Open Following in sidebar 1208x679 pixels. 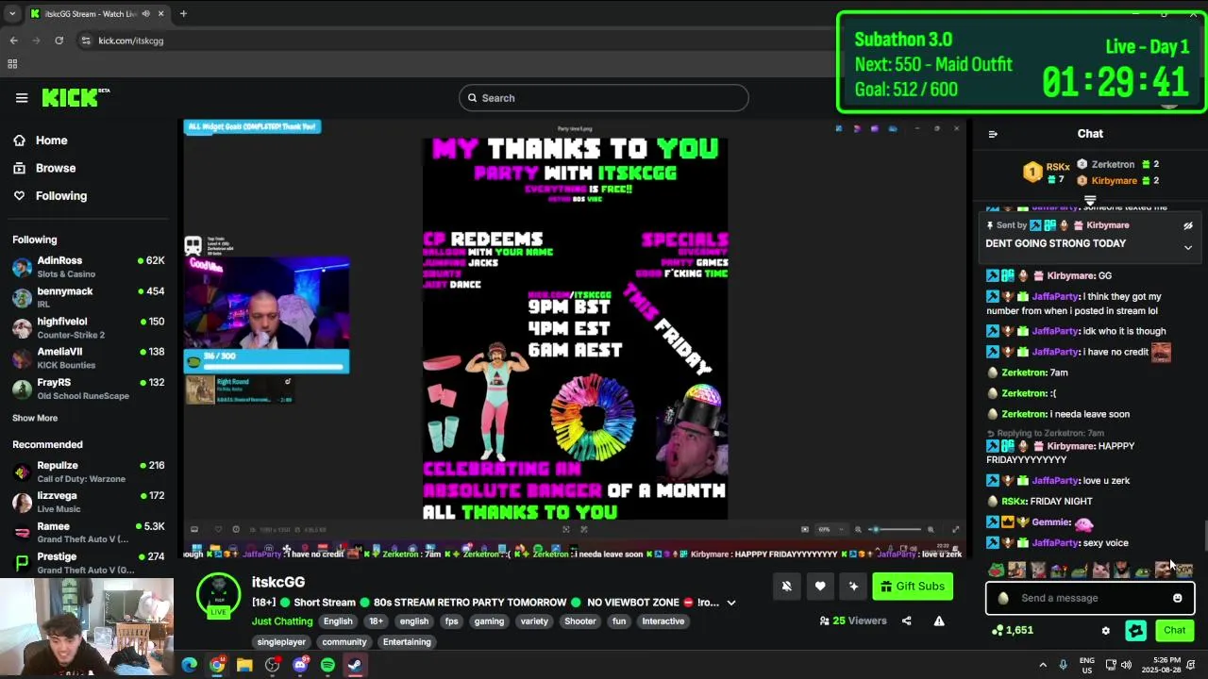pyautogui.click(x=60, y=196)
